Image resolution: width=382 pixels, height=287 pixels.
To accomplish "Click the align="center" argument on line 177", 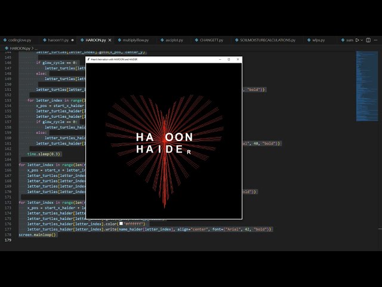I will (x=193, y=229).
